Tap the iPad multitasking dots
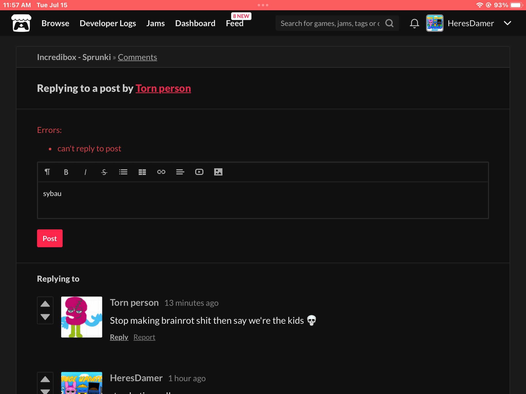 coord(263,5)
